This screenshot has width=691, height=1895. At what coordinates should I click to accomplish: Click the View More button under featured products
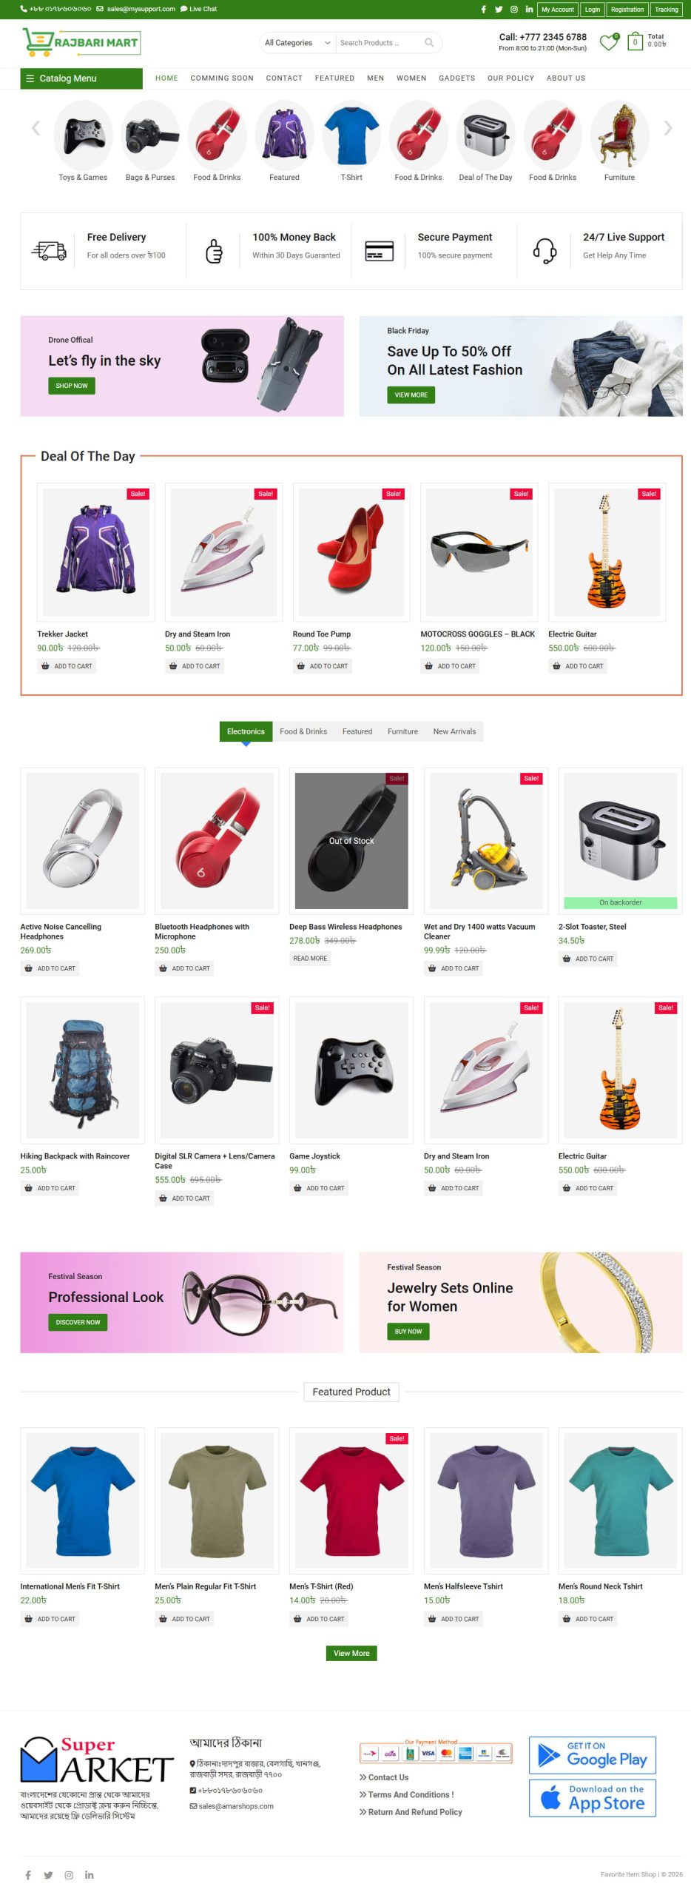coord(351,1653)
